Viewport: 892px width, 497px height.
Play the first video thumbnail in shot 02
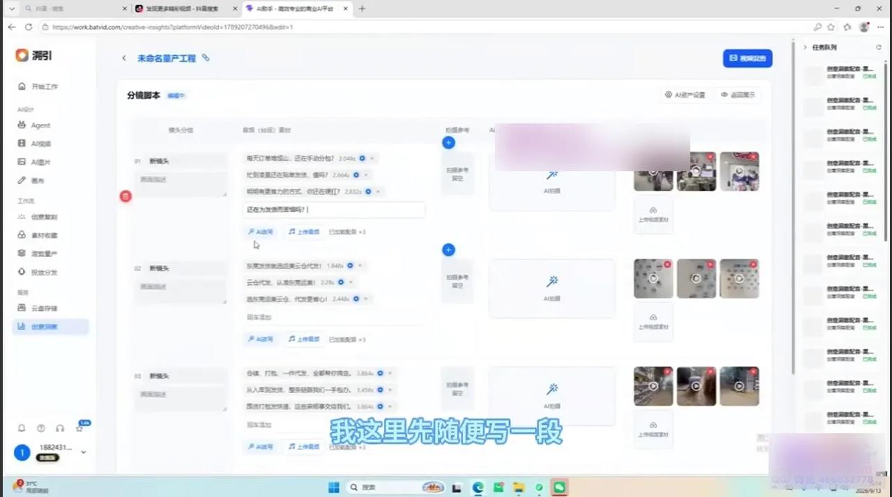pyautogui.click(x=653, y=279)
